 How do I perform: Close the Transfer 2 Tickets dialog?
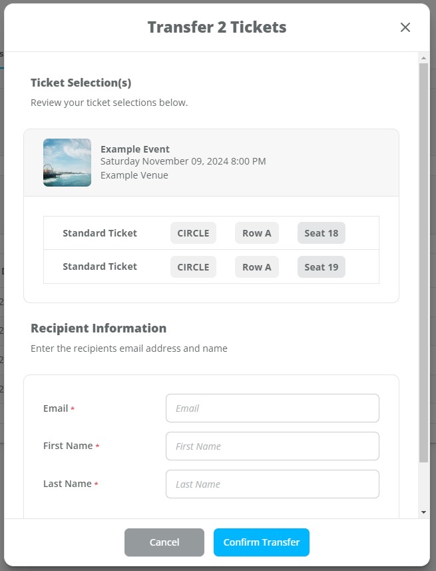405,27
